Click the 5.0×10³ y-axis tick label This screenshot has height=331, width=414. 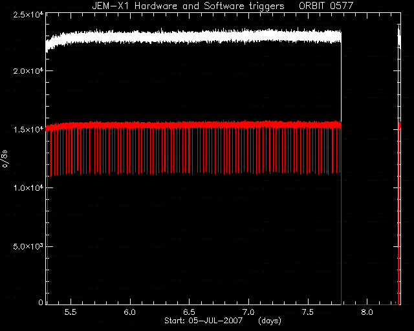pos(28,246)
